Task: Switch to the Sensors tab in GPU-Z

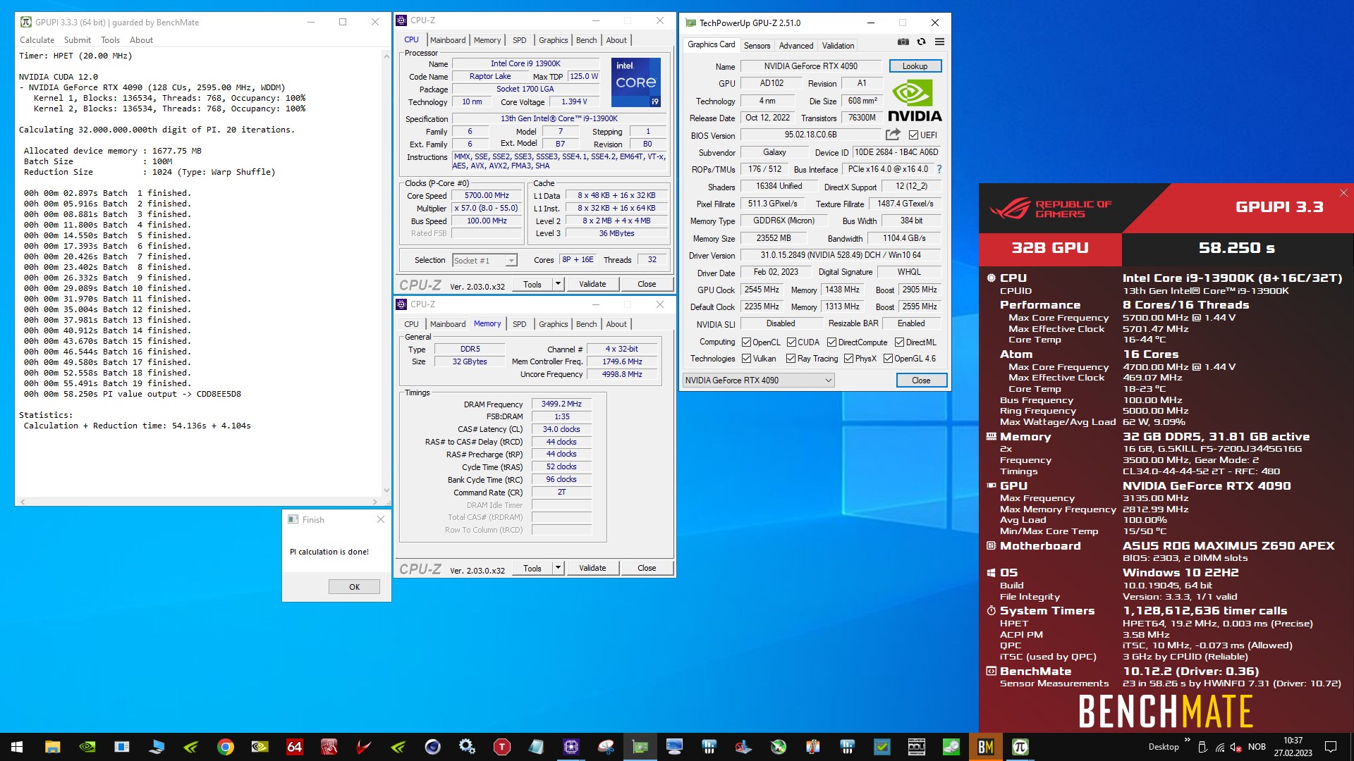Action: [757, 46]
